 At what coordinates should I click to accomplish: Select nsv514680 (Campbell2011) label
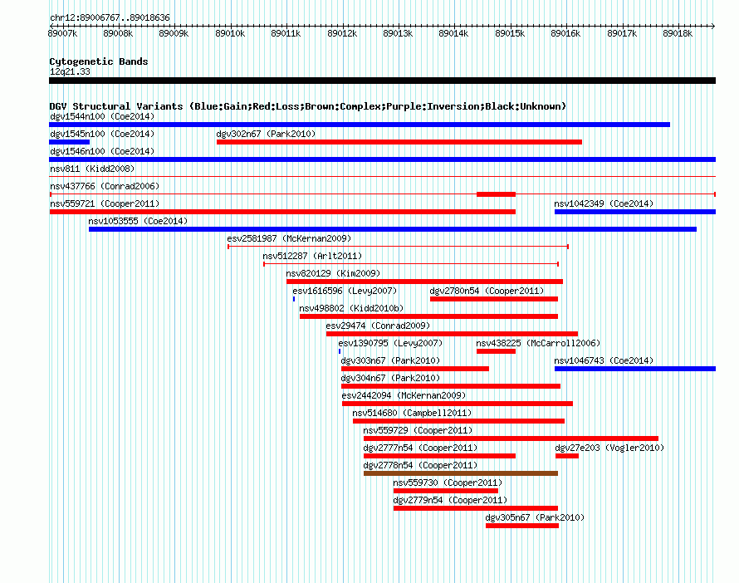pos(413,413)
